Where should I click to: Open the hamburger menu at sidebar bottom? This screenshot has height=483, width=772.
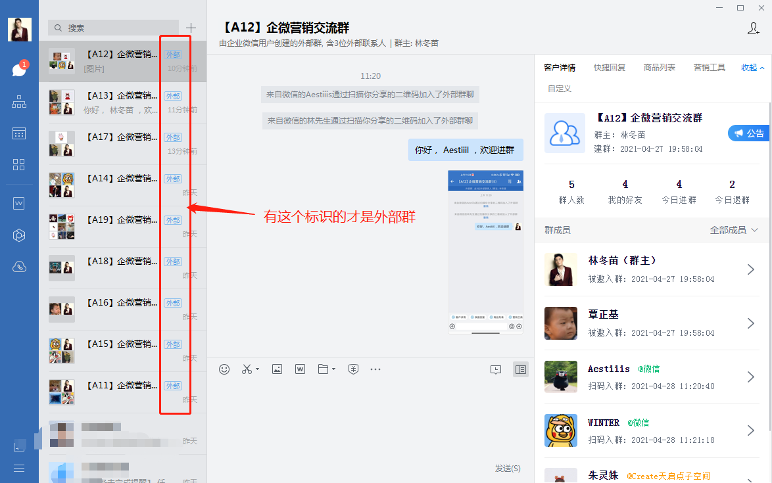click(19, 469)
